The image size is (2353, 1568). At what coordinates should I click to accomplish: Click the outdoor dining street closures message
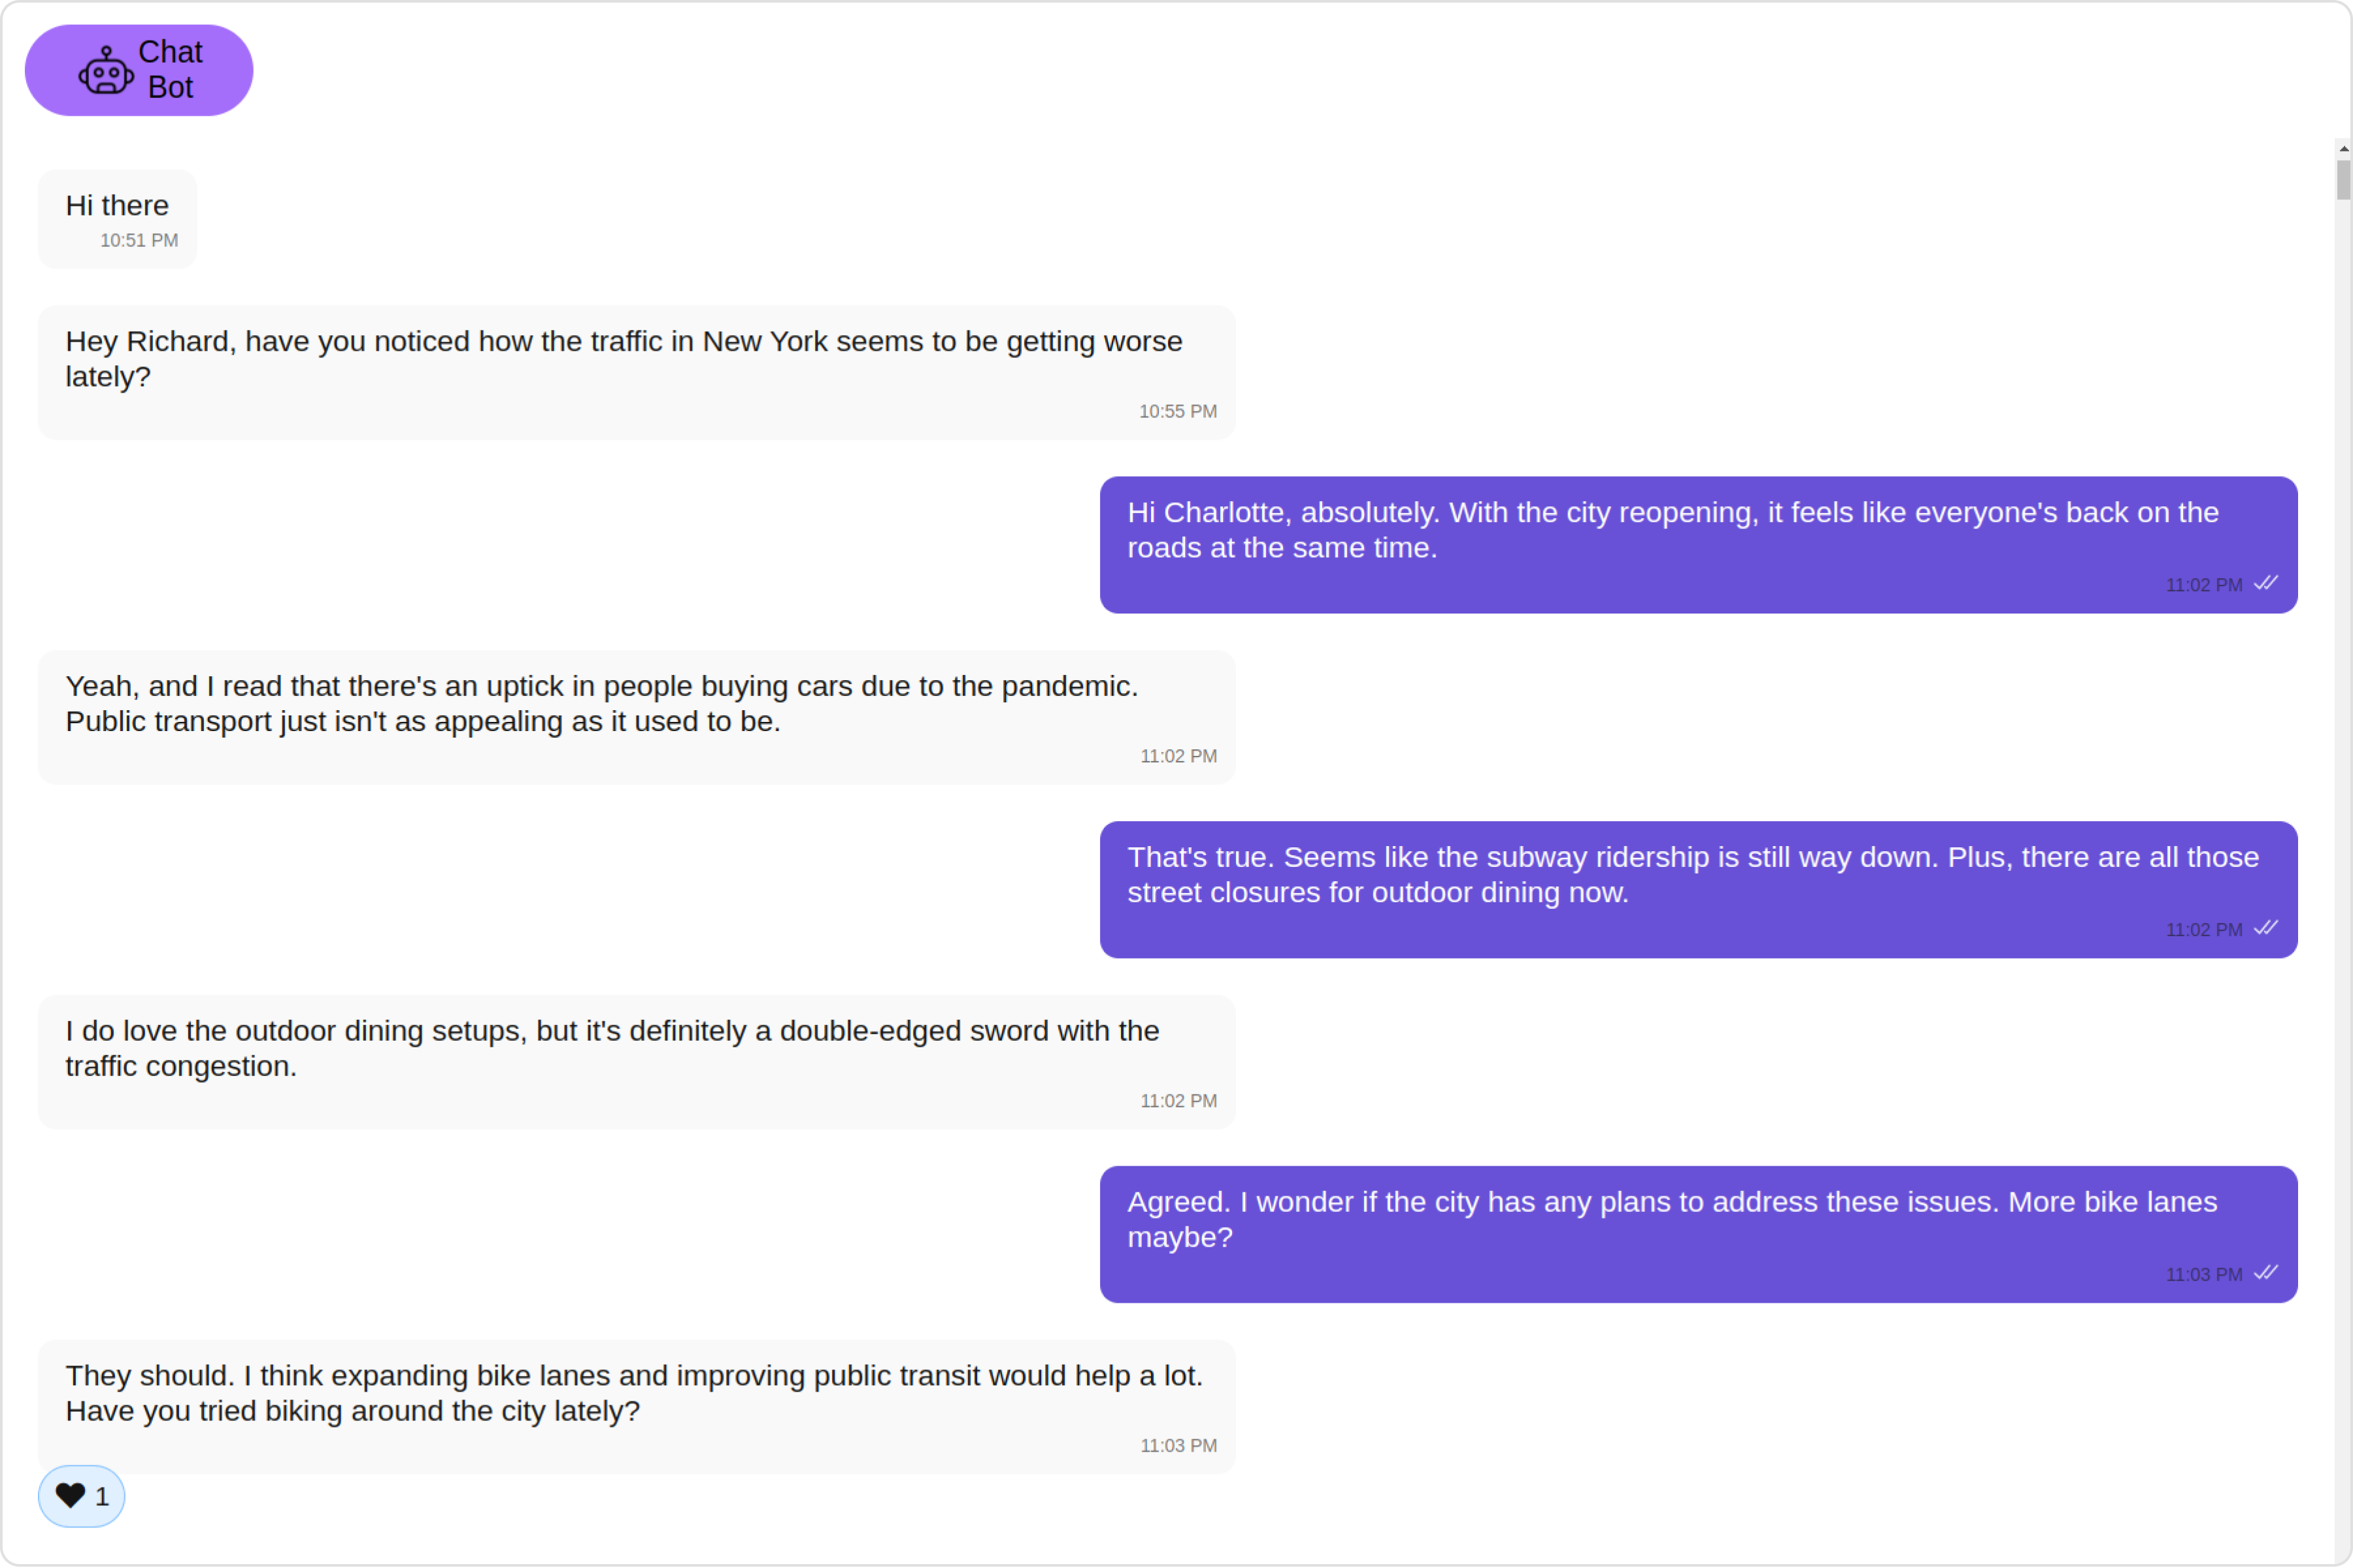[x=1699, y=890]
